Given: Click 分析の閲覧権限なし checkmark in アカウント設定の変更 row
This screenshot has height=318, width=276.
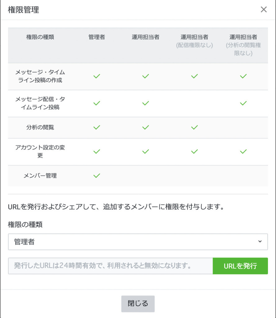Looking at the screenshot, I should (x=243, y=152).
